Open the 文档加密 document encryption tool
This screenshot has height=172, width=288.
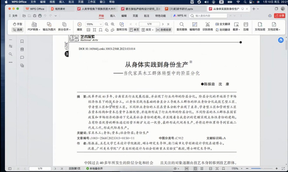260,27
